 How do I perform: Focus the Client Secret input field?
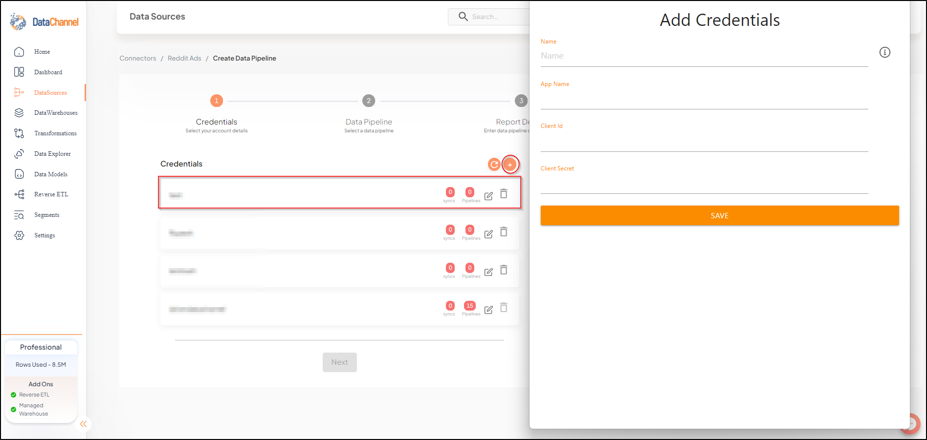(704, 185)
